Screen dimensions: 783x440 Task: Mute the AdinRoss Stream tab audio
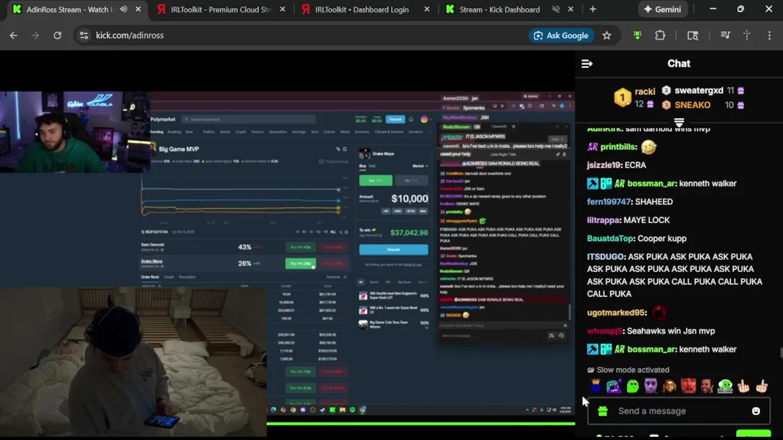pyautogui.click(x=124, y=9)
